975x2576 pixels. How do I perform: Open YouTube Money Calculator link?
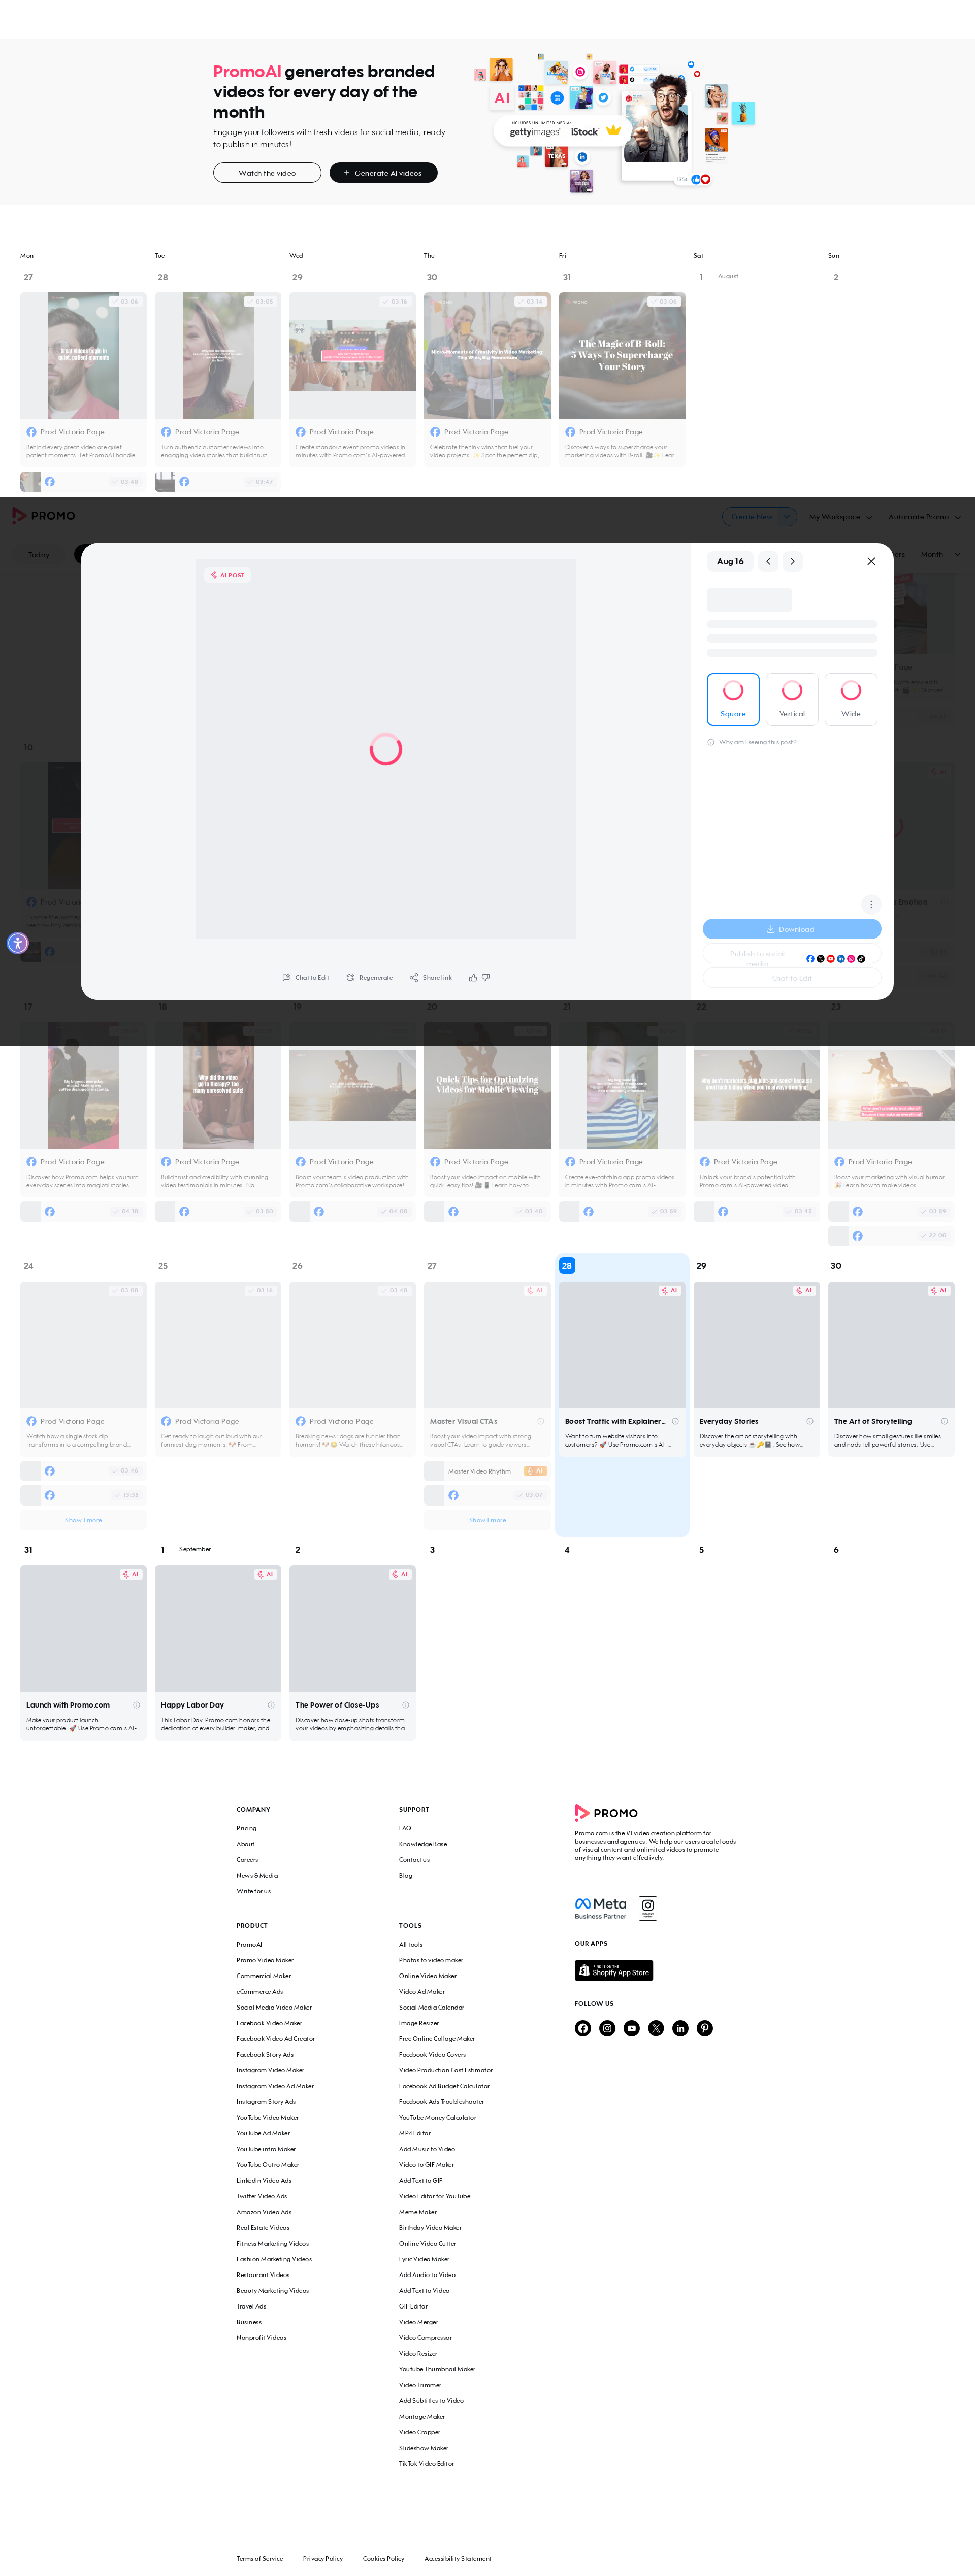pyautogui.click(x=438, y=2117)
